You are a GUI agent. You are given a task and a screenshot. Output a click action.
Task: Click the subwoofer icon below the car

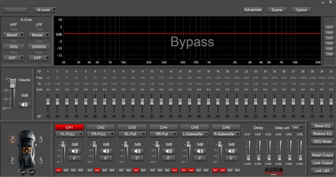(x=27, y=172)
